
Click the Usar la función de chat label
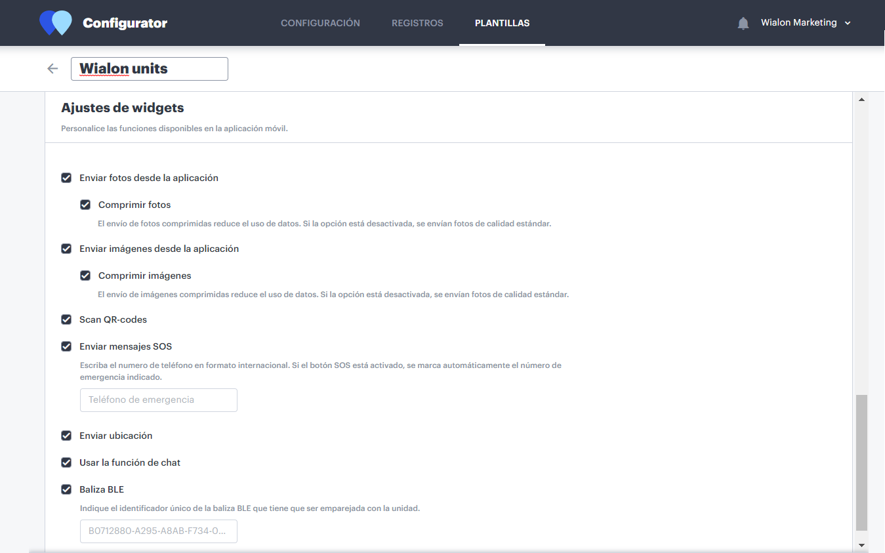tap(130, 462)
